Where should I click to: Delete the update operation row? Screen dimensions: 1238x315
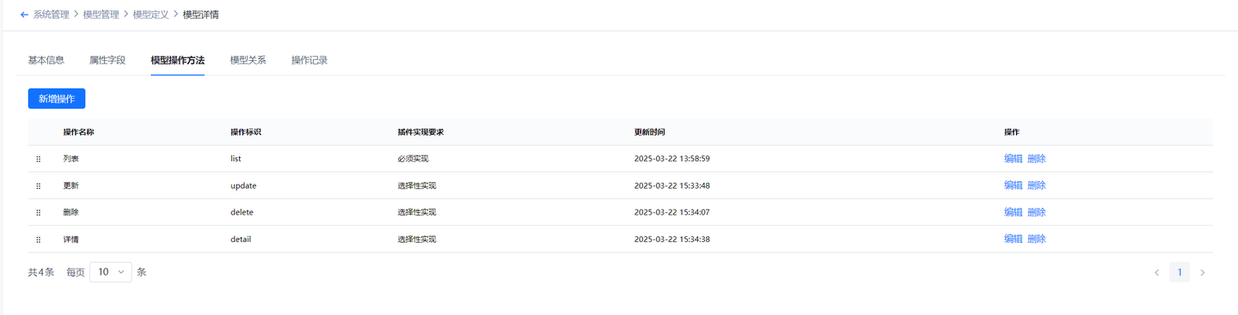pos(1037,185)
